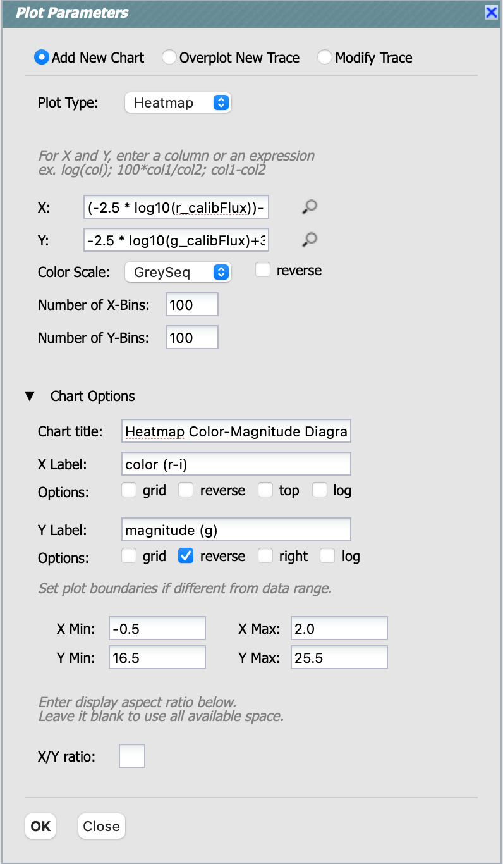The height and width of the screenshot is (864, 503).
Task: Click the Close button
Action: [x=101, y=826]
